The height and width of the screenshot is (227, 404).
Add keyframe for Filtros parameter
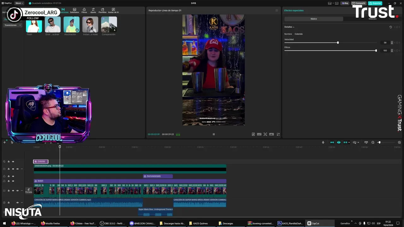[x=397, y=50]
